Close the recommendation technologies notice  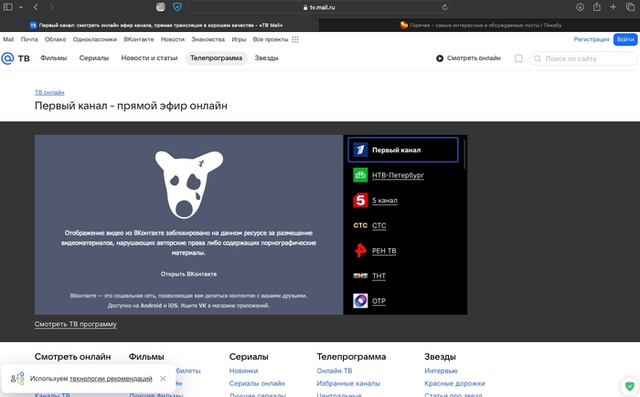[x=163, y=379]
